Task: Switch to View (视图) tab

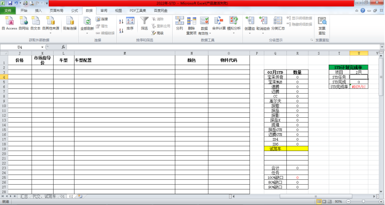Action: [119, 11]
